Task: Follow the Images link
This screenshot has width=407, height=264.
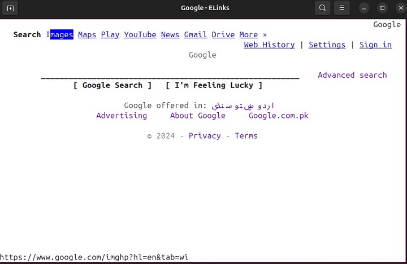Action: 60,35
